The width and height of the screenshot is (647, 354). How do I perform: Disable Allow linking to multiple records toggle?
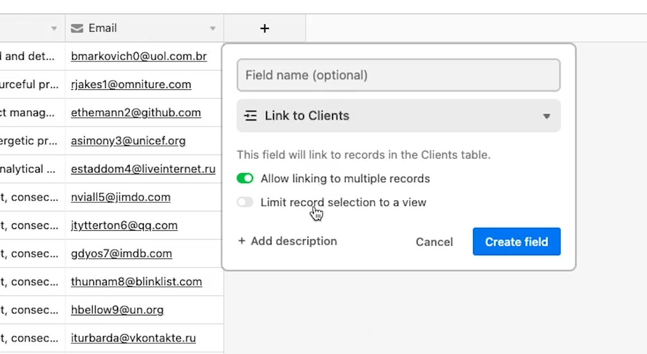pyautogui.click(x=244, y=178)
